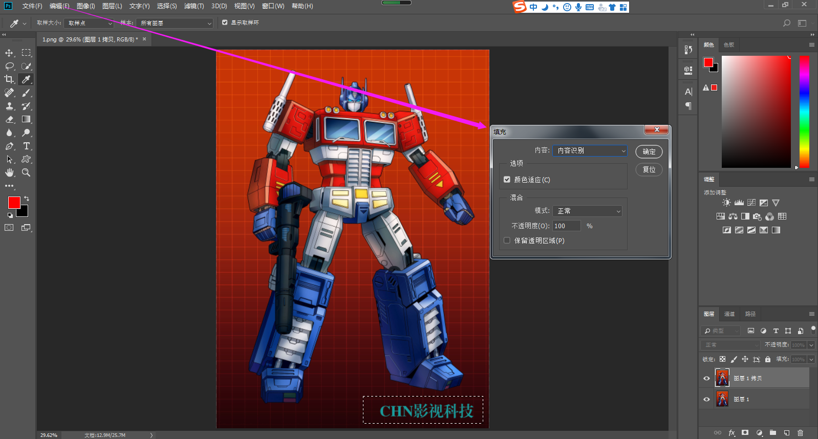Select the Eyedropper tool in toolbox
818x439 pixels.
coord(26,79)
